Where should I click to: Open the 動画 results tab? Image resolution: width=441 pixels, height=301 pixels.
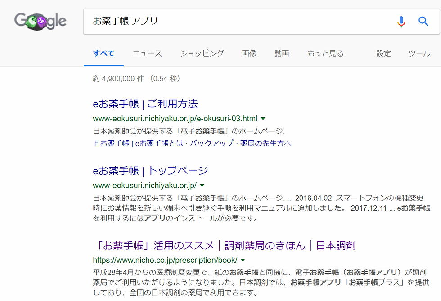coord(282,53)
